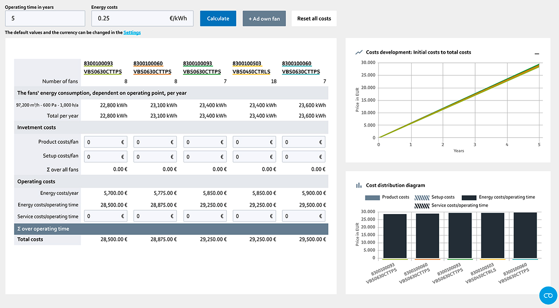Open the round blue chat button
This screenshot has width=559, height=308.
click(x=548, y=295)
